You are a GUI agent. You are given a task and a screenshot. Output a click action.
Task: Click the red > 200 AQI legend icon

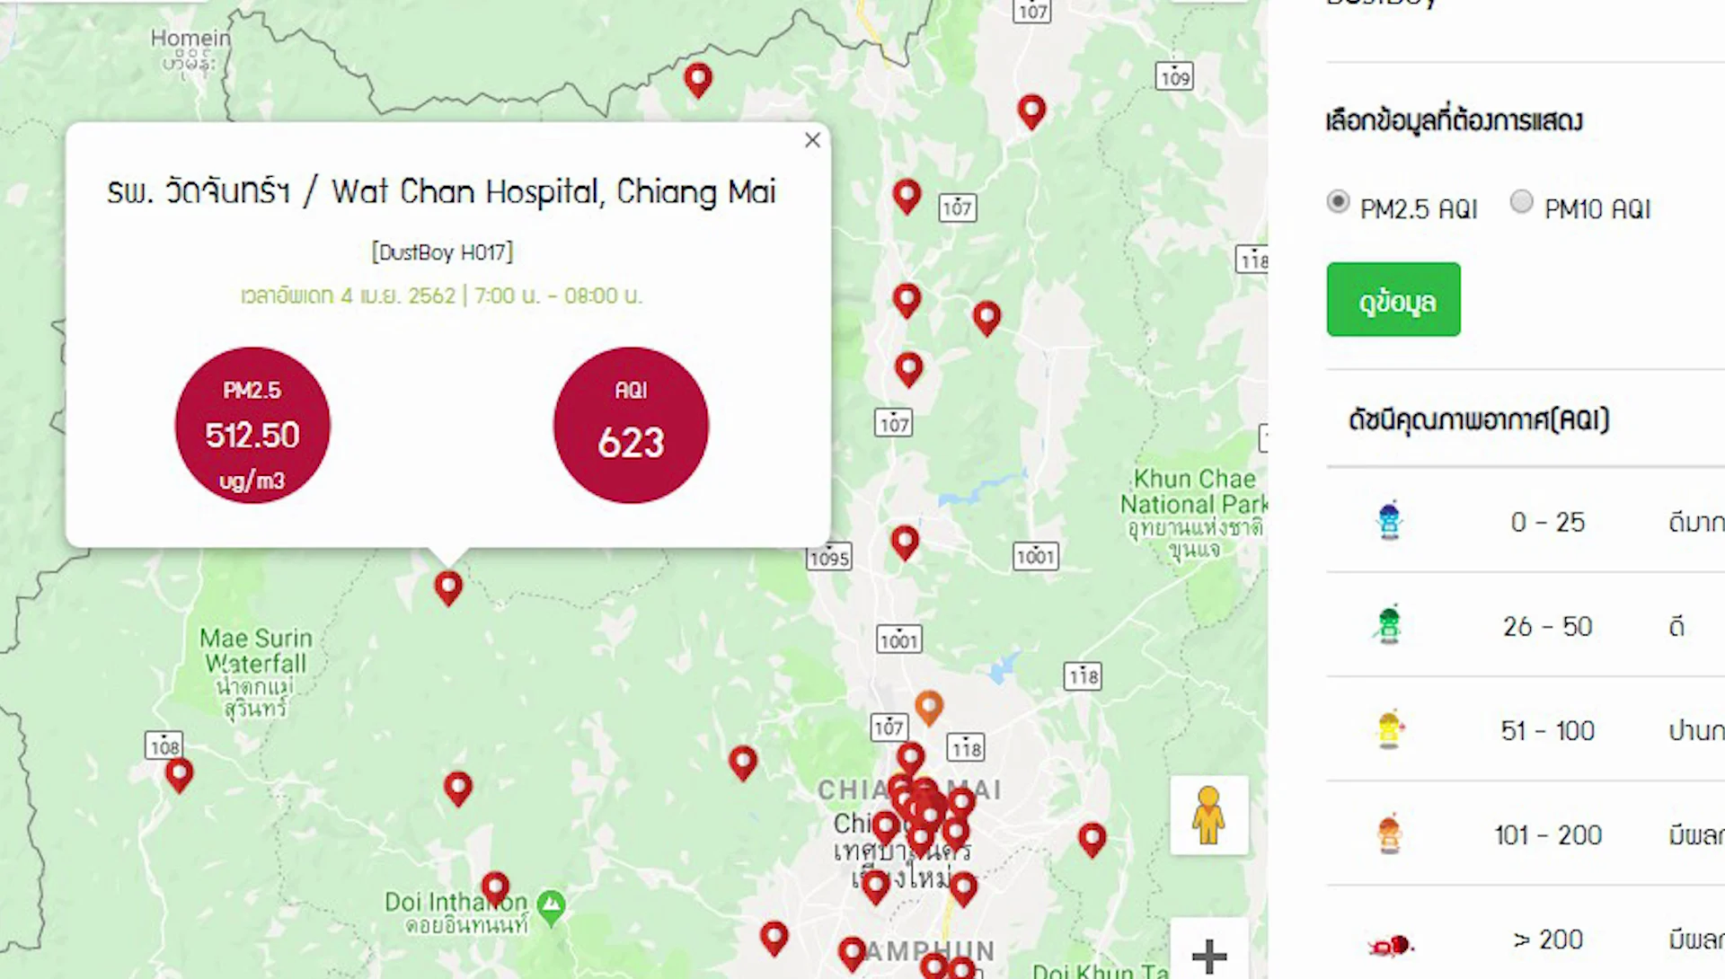click(1390, 945)
